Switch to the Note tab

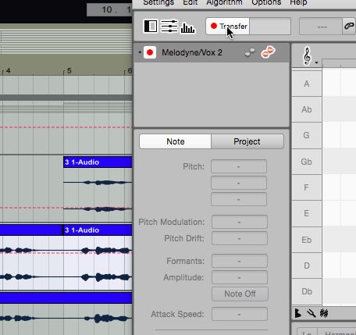coord(176,141)
